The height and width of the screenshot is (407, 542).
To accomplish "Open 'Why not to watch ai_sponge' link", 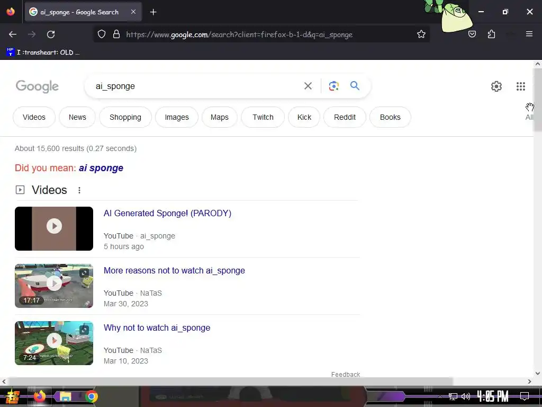I will 157,328.
